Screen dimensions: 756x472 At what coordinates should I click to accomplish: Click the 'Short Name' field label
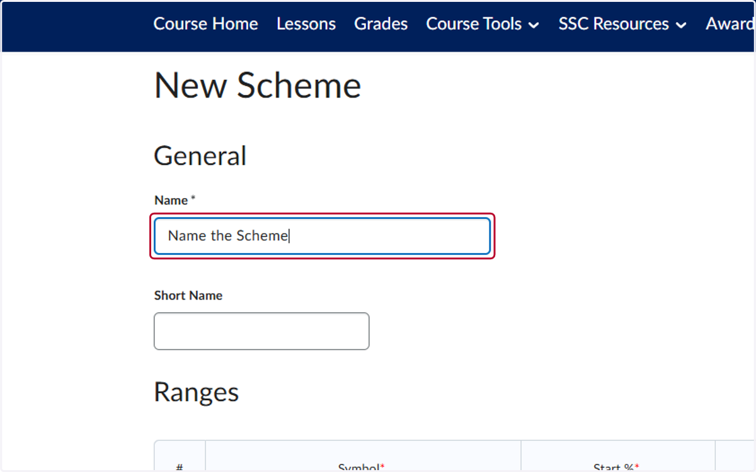(x=188, y=295)
